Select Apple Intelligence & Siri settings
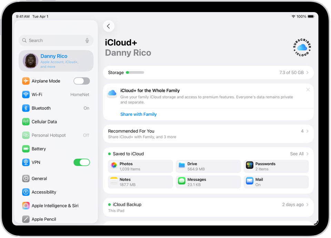Viewport: 331px width, 238px height. (x=56, y=206)
